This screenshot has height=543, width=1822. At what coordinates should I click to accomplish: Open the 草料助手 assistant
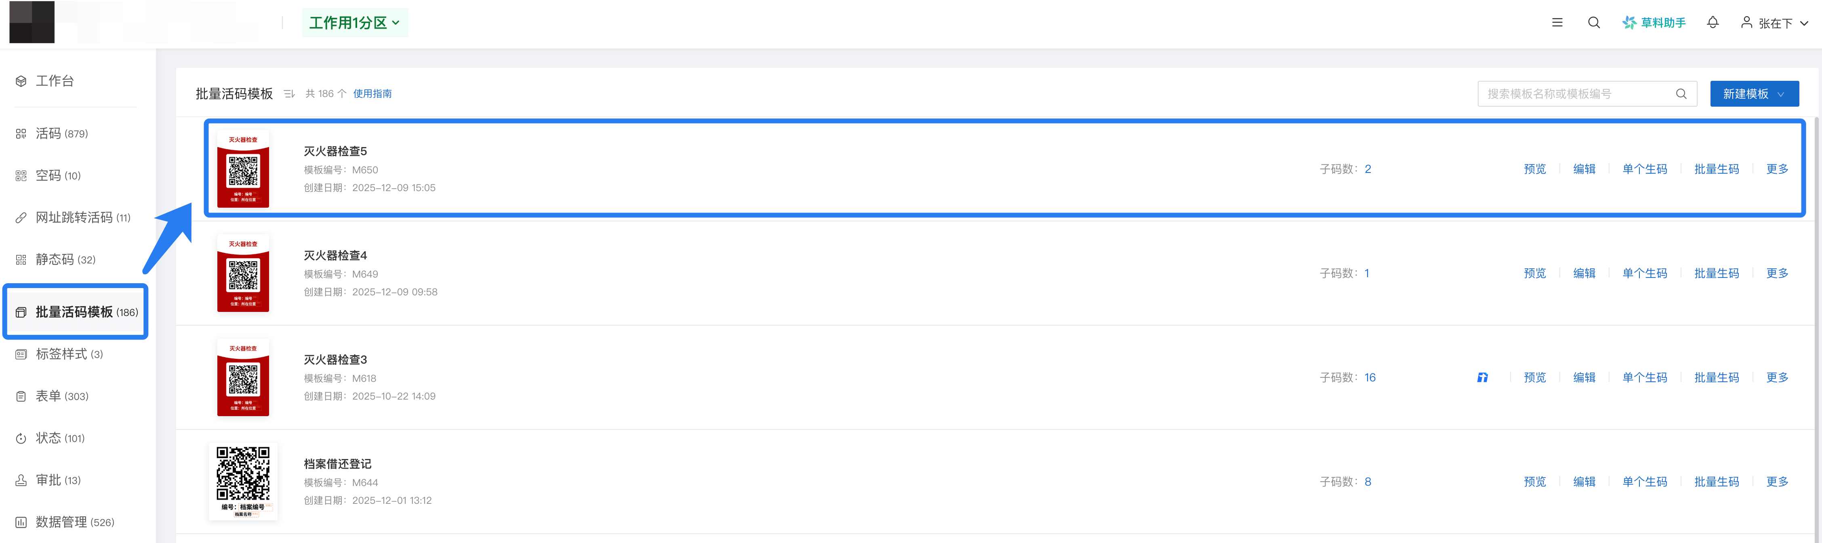click(1654, 23)
